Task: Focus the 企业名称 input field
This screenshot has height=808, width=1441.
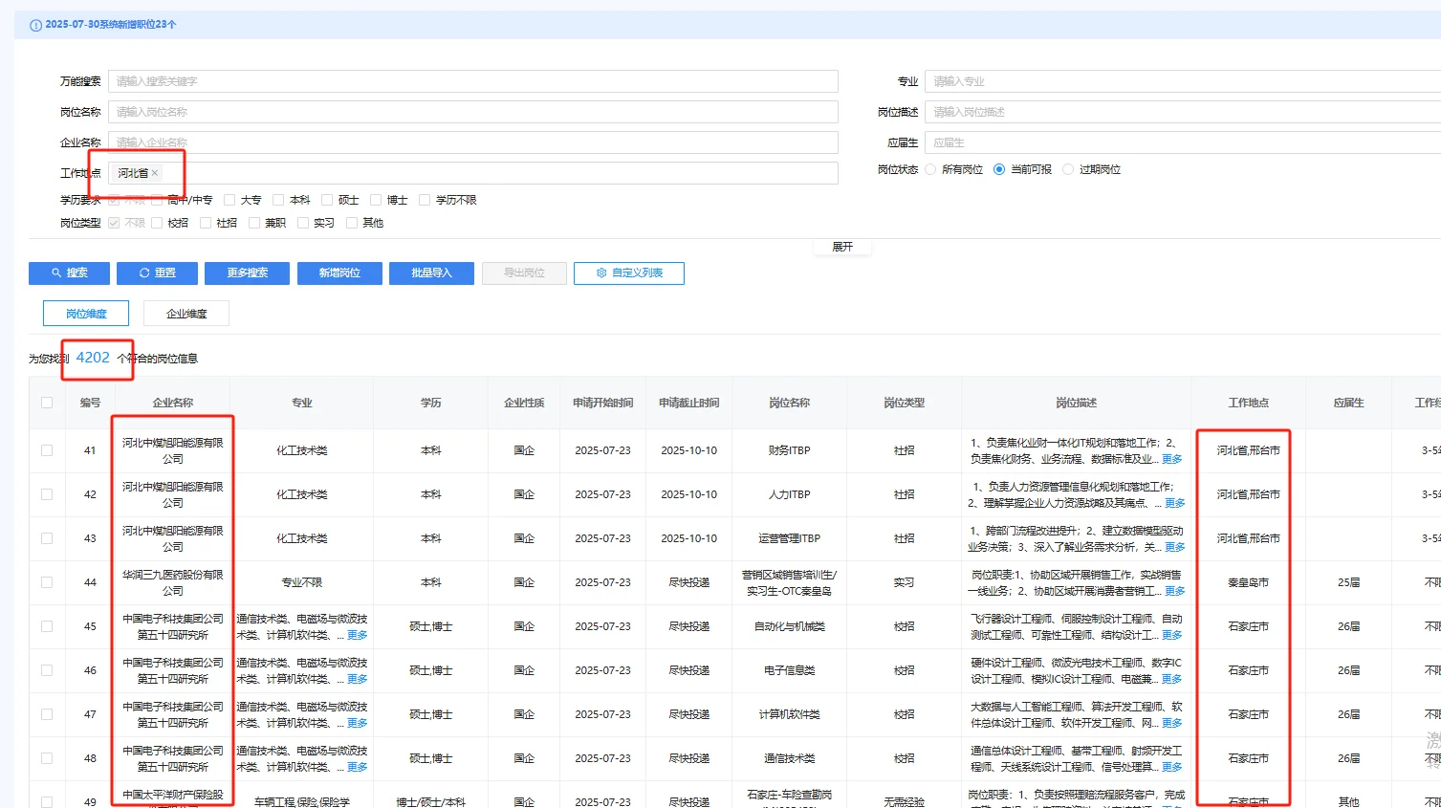Action: 473,142
